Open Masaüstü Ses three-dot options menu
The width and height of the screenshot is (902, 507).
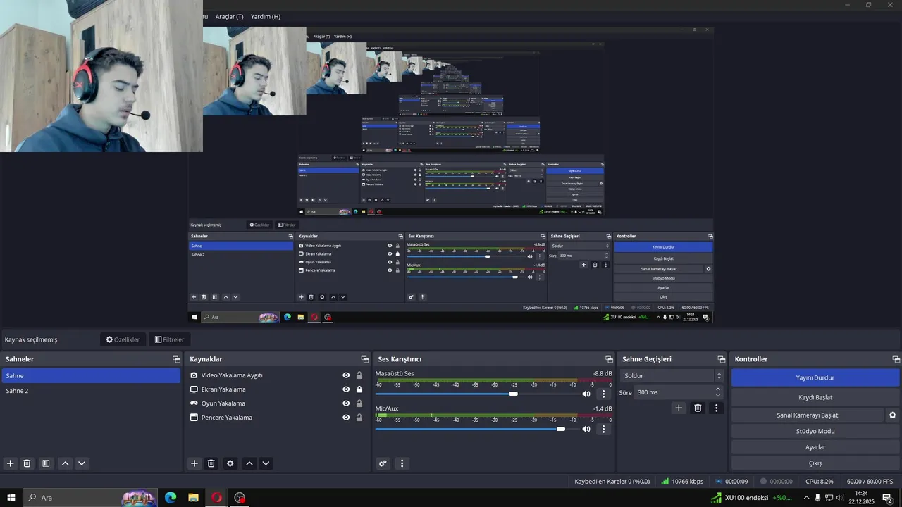pyautogui.click(x=603, y=394)
